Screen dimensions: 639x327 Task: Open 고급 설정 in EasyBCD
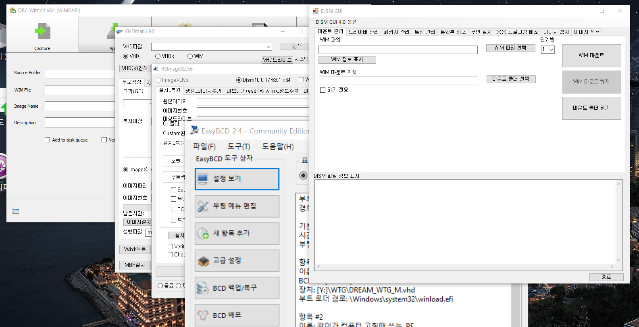click(x=237, y=260)
